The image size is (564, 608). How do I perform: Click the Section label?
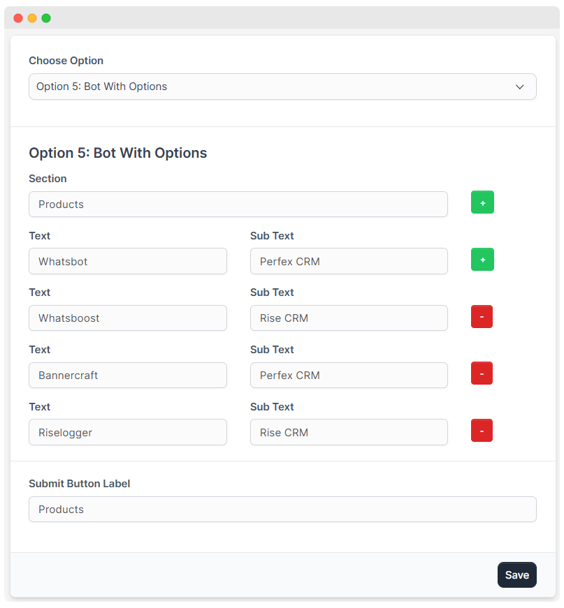(x=48, y=179)
